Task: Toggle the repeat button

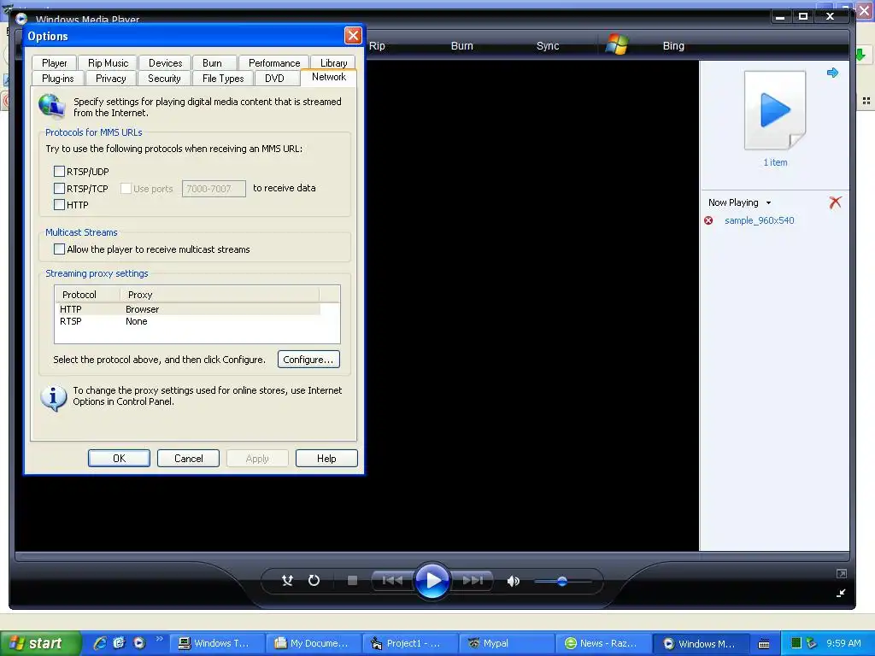Action: [x=314, y=581]
